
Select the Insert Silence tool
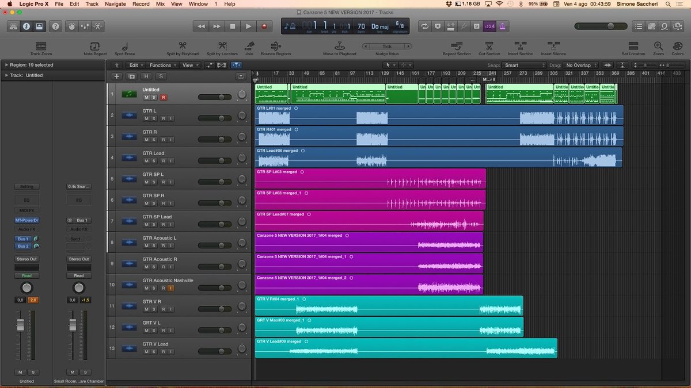pyautogui.click(x=553, y=46)
